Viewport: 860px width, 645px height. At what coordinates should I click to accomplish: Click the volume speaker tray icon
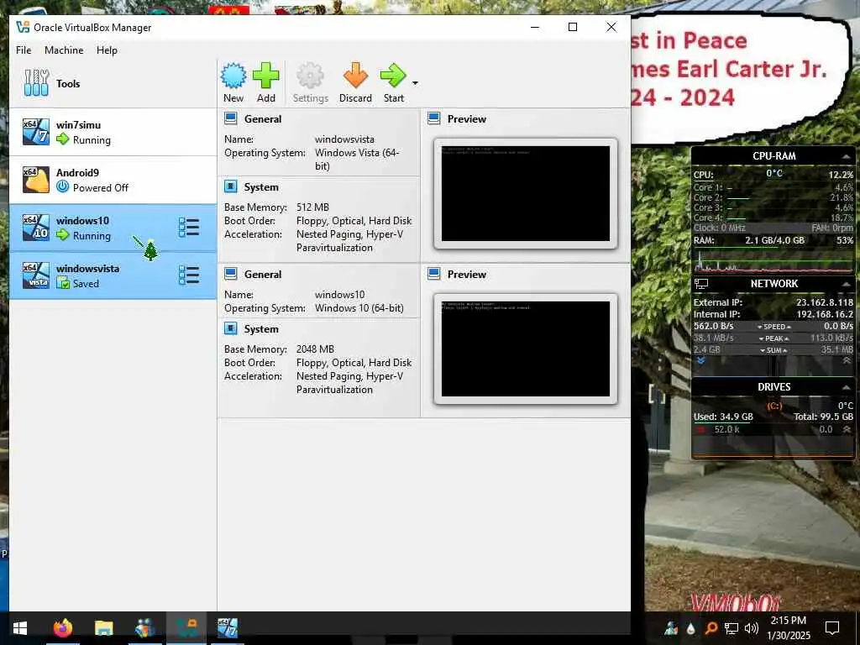coord(752,628)
